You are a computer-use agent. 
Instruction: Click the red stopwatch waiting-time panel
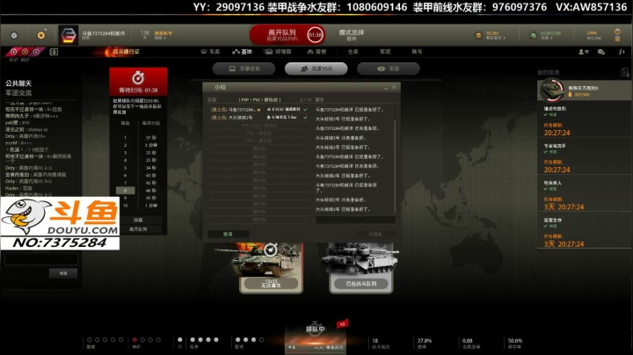[x=138, y=82]
